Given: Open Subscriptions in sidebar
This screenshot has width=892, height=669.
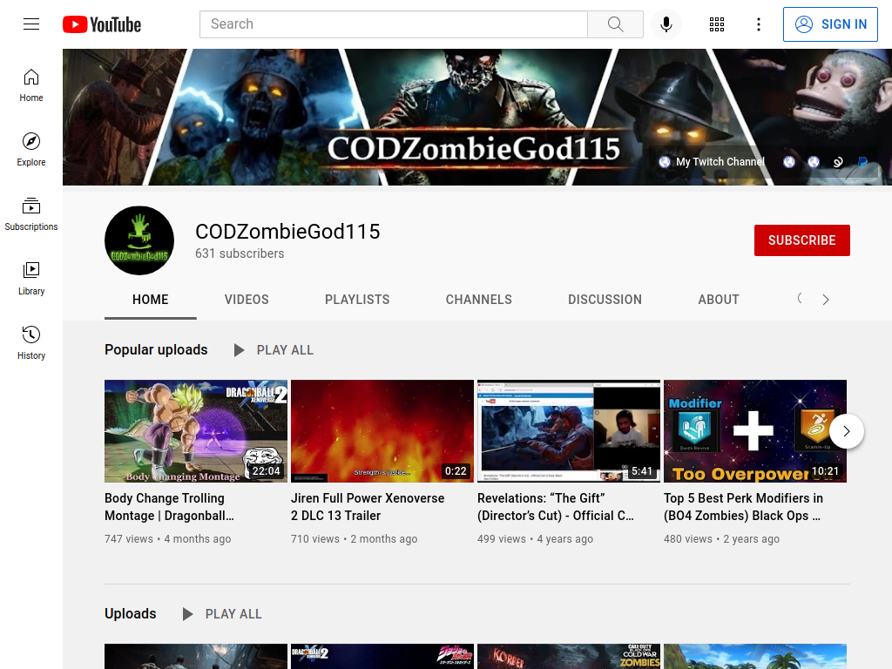Looking at the screenshot, I should pyautogui.click(x=31, y=214).
